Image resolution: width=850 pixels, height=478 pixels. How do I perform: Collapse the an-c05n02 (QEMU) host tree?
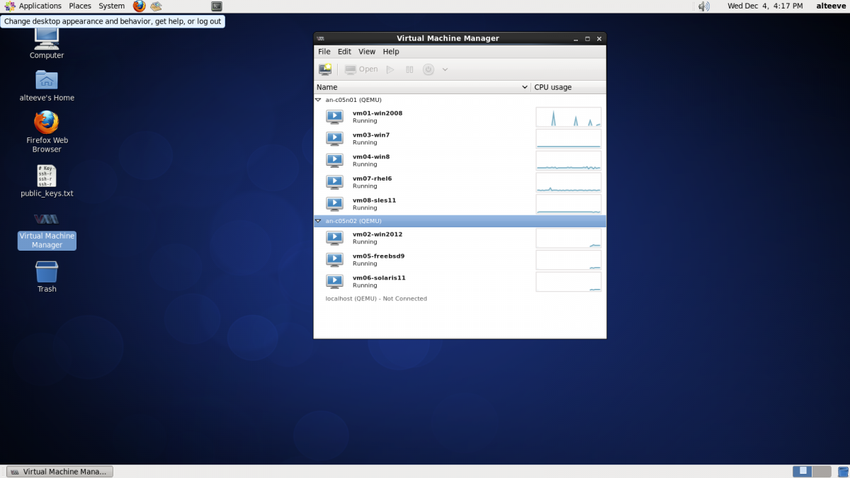tap(318, 221)
